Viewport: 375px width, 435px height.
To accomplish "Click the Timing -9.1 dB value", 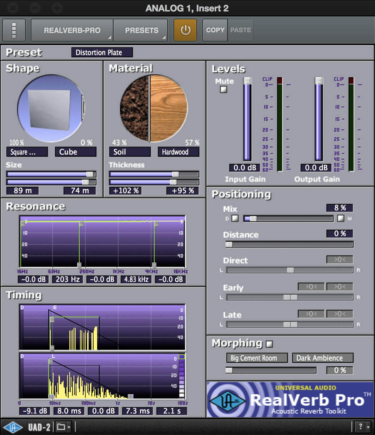I will click(35, 411).
